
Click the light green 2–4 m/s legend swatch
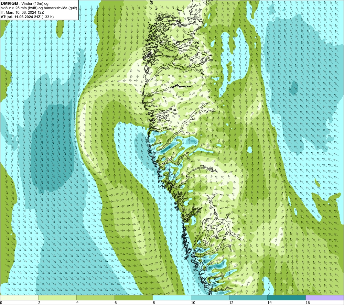tap(57, 297)
